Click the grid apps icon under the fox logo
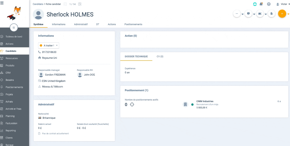The width and height of the screenshot is (290, 146). [14, 28]
